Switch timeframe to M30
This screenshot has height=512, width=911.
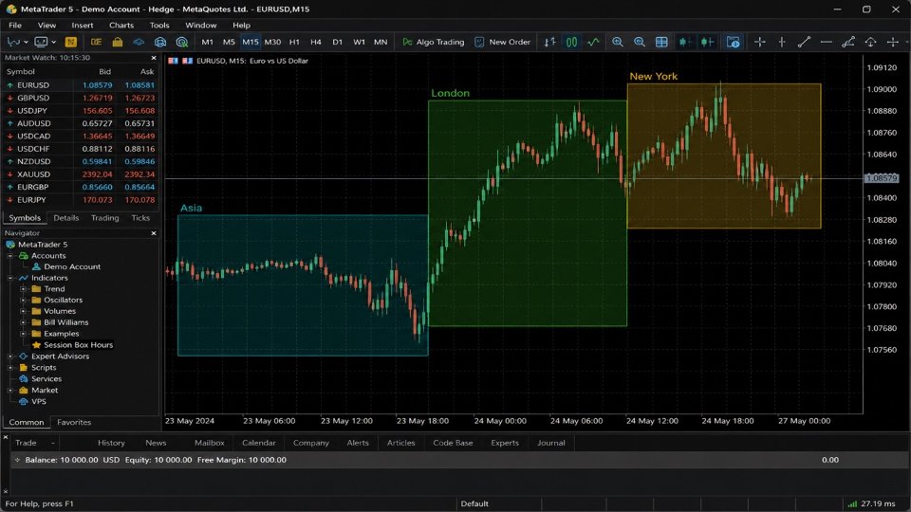pos(272,42)
